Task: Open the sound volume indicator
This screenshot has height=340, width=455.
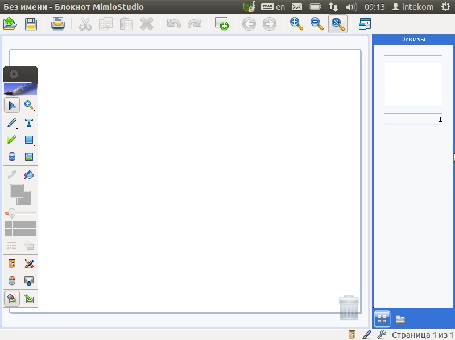Action: [351, 7]
